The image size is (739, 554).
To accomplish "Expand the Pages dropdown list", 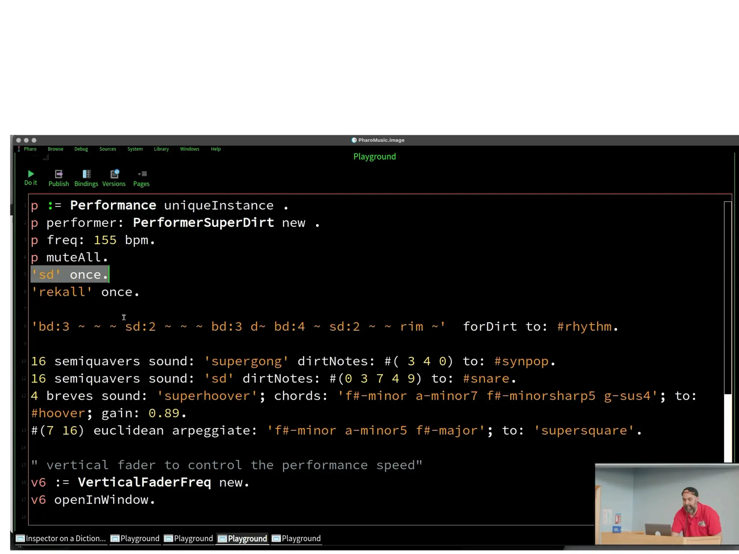I will click(142, 175).
